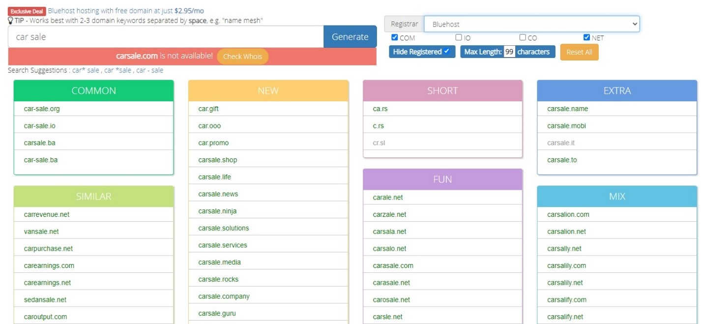Click the Max Length characters field
Screen dimensions: 701x324
[x=509, y=52]
